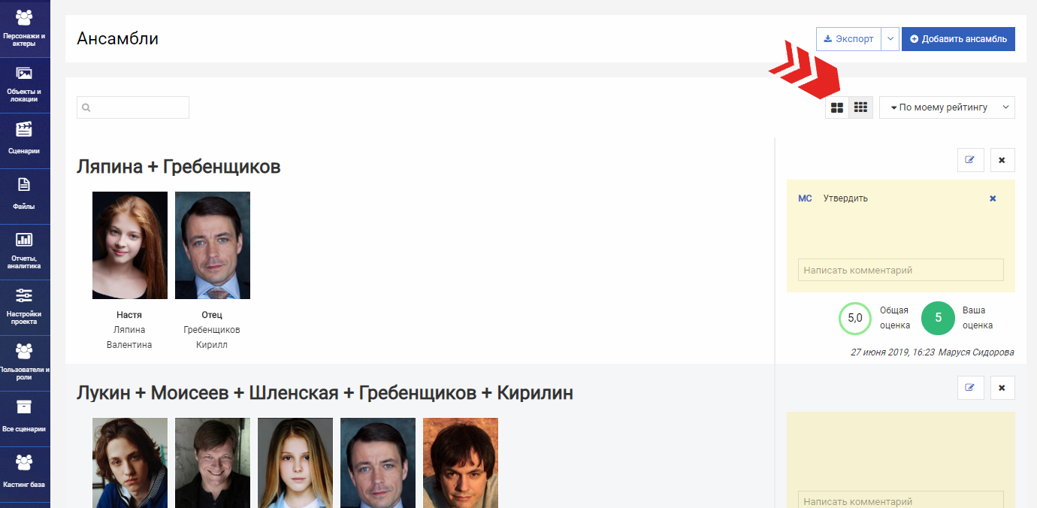Open Отчеты, аналитика in the sidebar
This screenshot has height=508, width=1037.
pos(25,252)
